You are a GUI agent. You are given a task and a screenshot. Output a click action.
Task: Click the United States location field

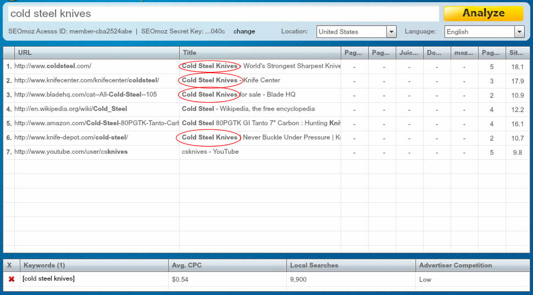352,32
